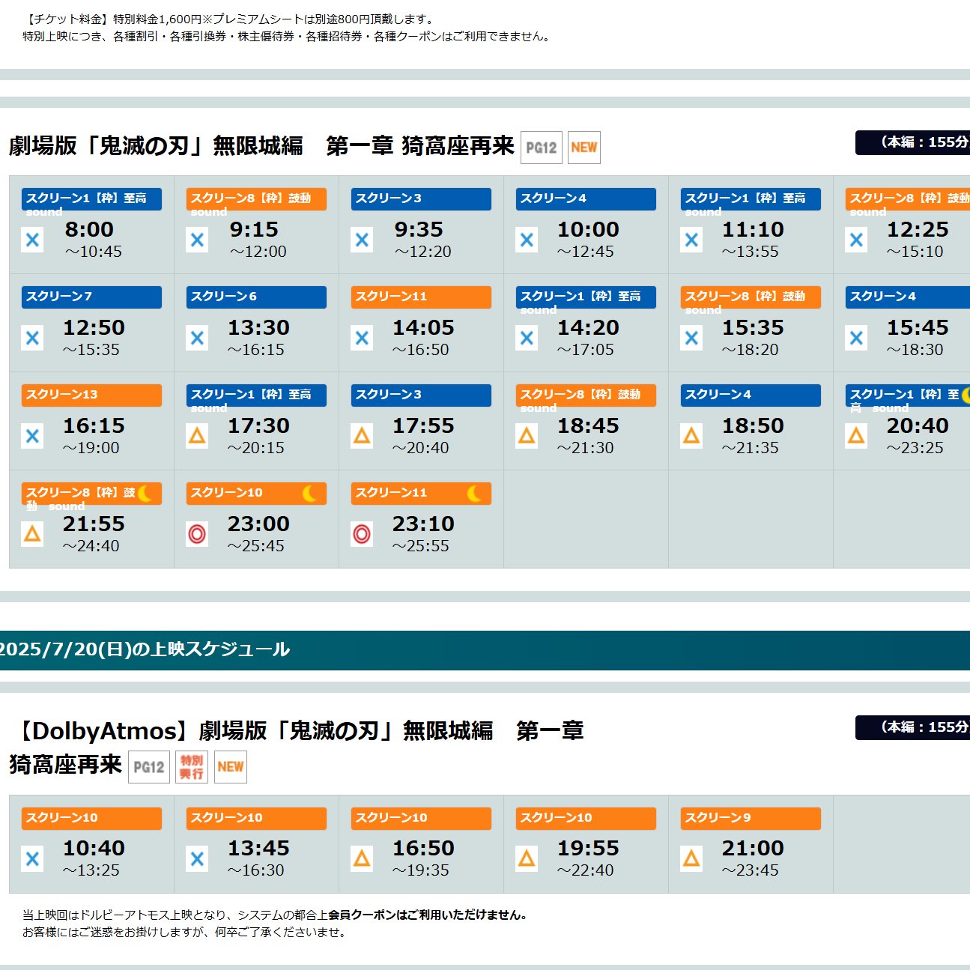Click スクリーン3 header for 9:35 showing
970x970 pixels.
(x=421, y=198)
